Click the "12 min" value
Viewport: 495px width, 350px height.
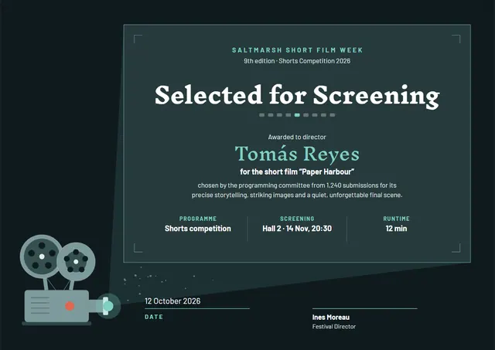click(397, 229)
